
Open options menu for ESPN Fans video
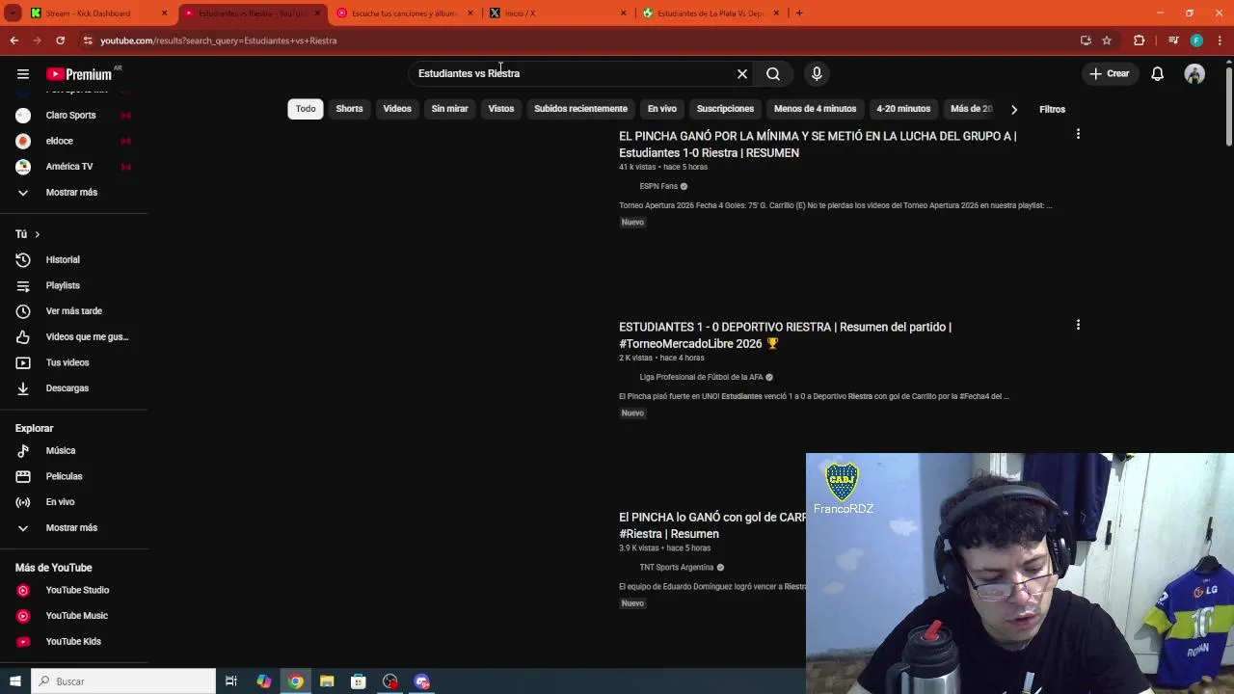[x=1078, y=134]
